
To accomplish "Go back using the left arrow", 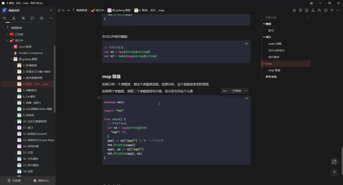I will click(x=64, y=10).
